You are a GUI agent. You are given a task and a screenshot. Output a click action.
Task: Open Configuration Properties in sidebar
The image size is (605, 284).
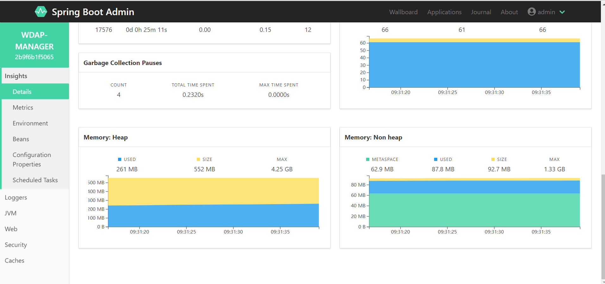35,159
